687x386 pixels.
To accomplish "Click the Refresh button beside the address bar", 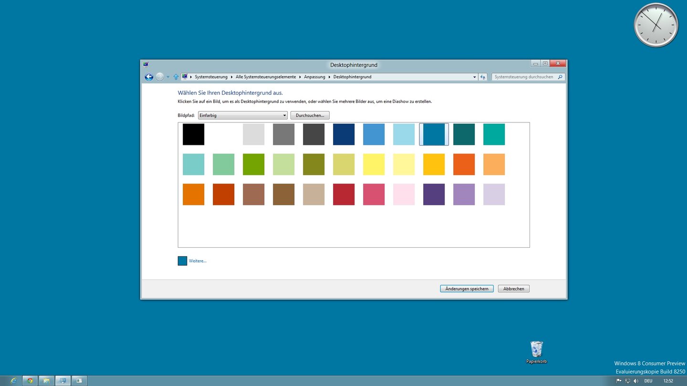I will coord(483,77).
